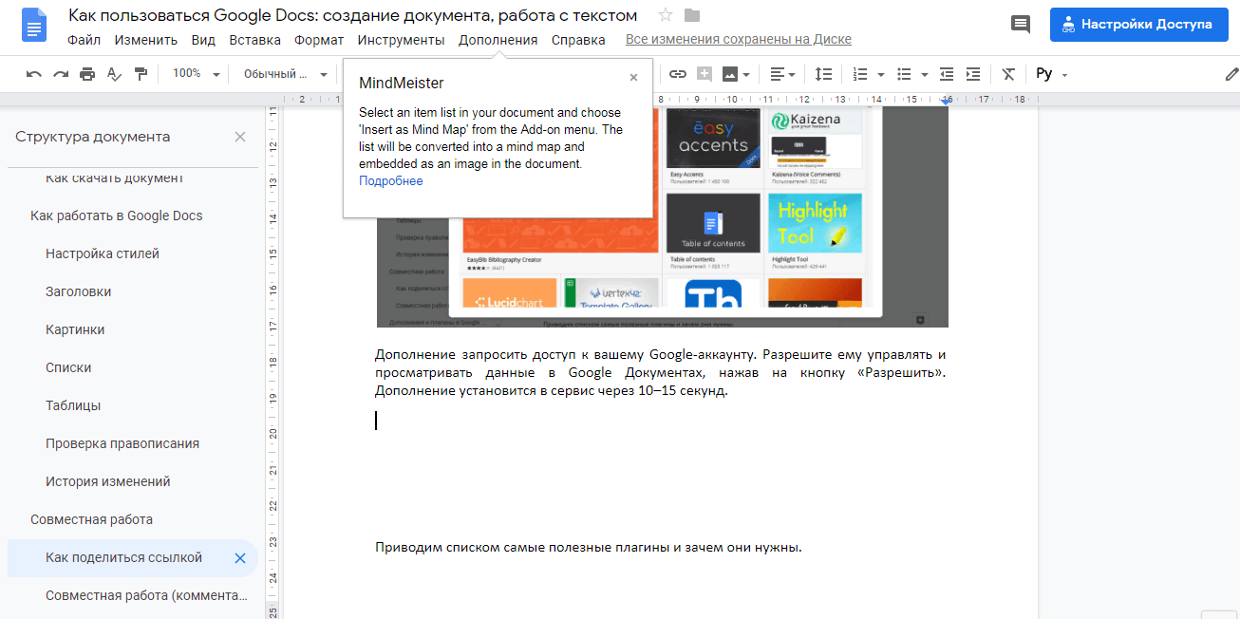Image resolution: width=1240 pixels, height=619 pixels.
Task: Insert a link
Action: coord(678,73)
